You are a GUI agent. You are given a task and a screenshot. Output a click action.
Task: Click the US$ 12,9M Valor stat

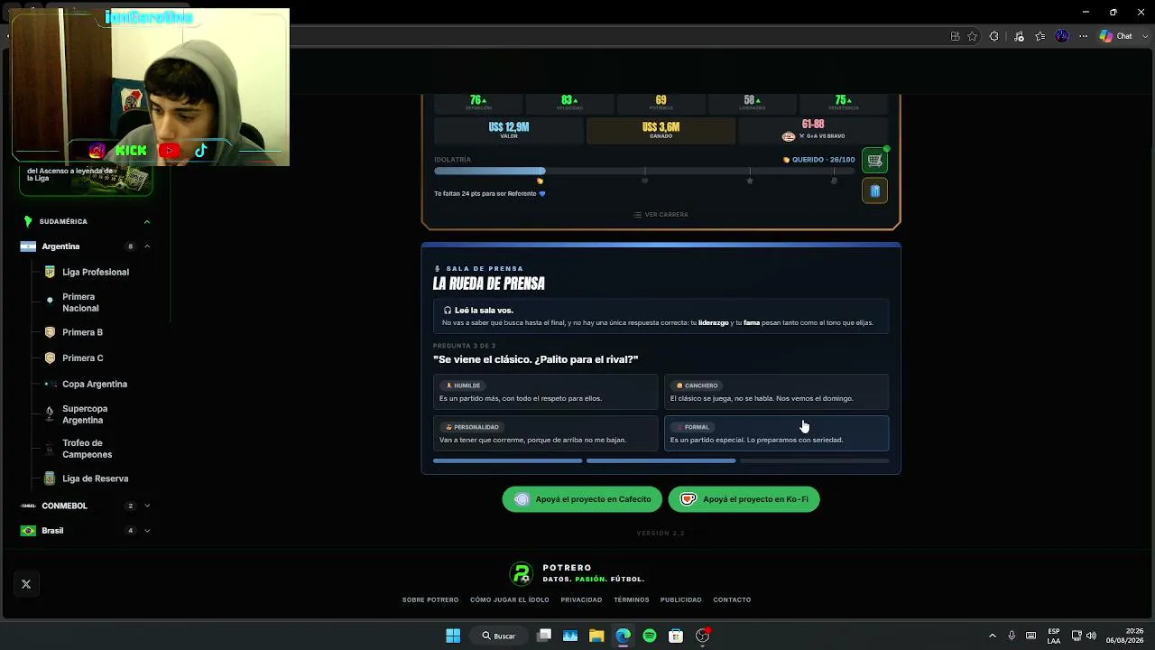tap(509, 130)
